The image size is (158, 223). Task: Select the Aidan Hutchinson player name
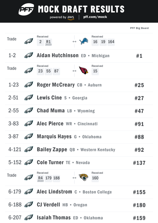coord(58,55)
